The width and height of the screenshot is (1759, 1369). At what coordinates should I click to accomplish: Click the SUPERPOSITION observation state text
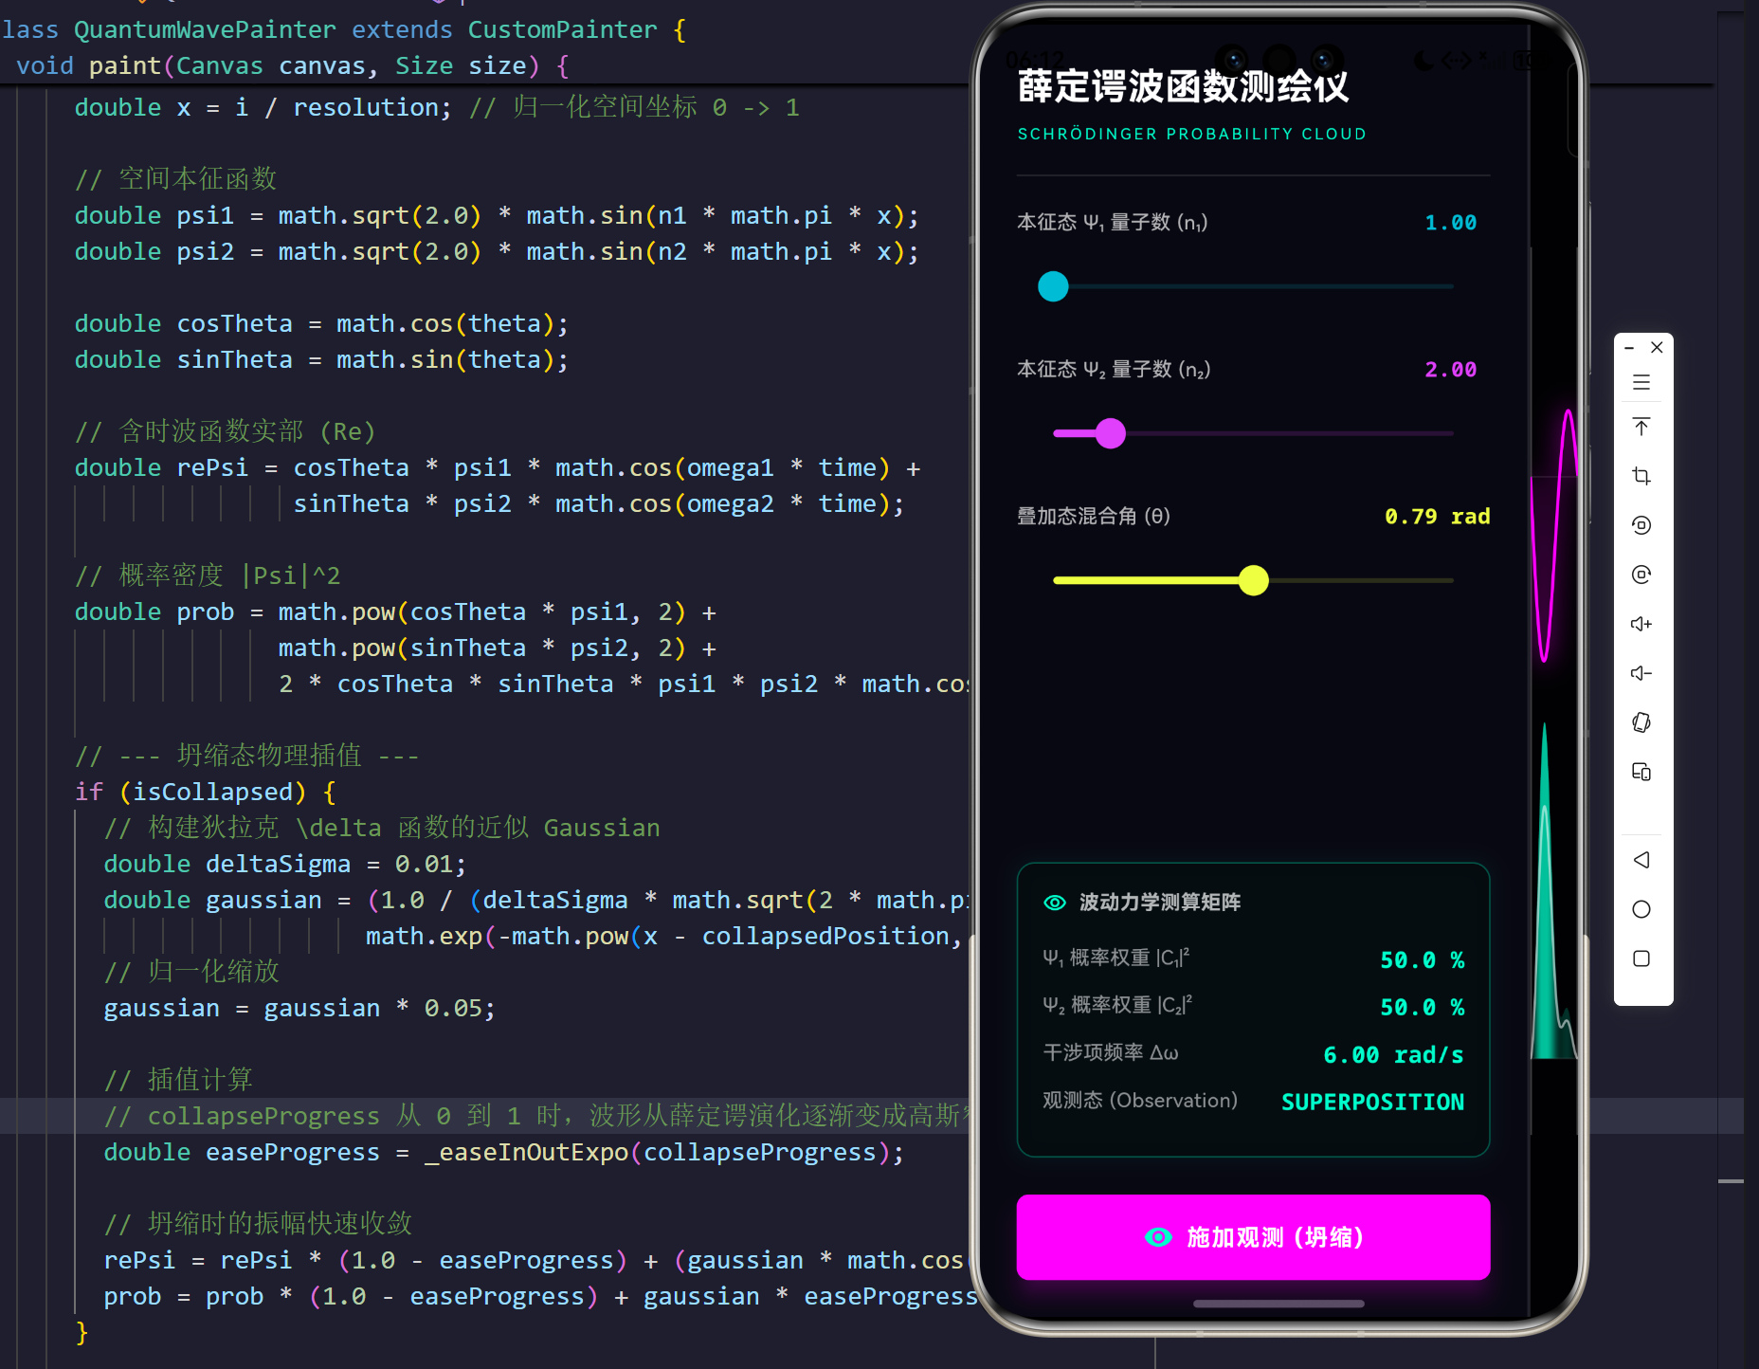click(1371, 1102)
